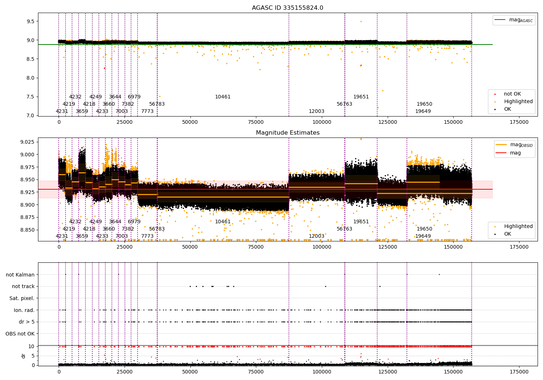Screen dimensions: 543x380
Task: Click obsid label 19650 in the top plot
Action: coord(424,104)
